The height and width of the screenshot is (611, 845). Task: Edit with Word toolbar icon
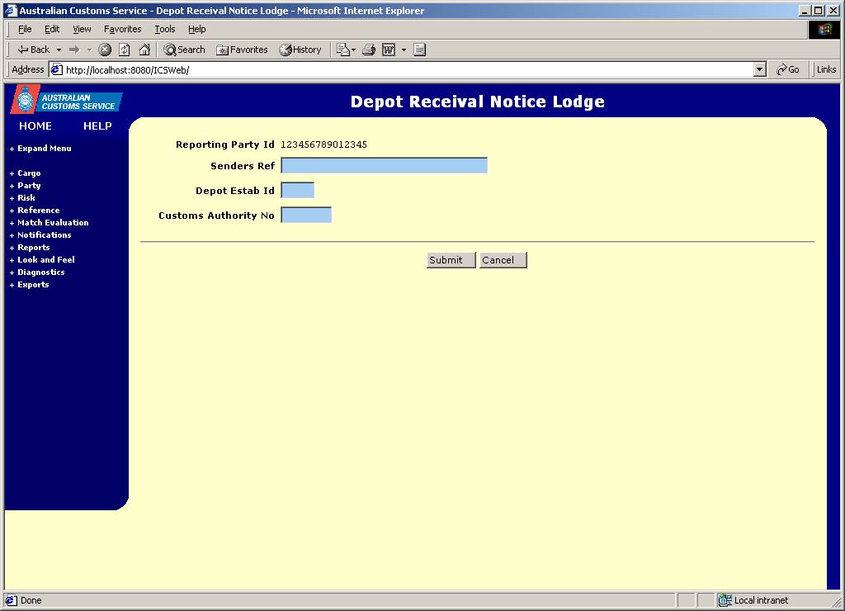pyautogui.click(x=389, y=50)
